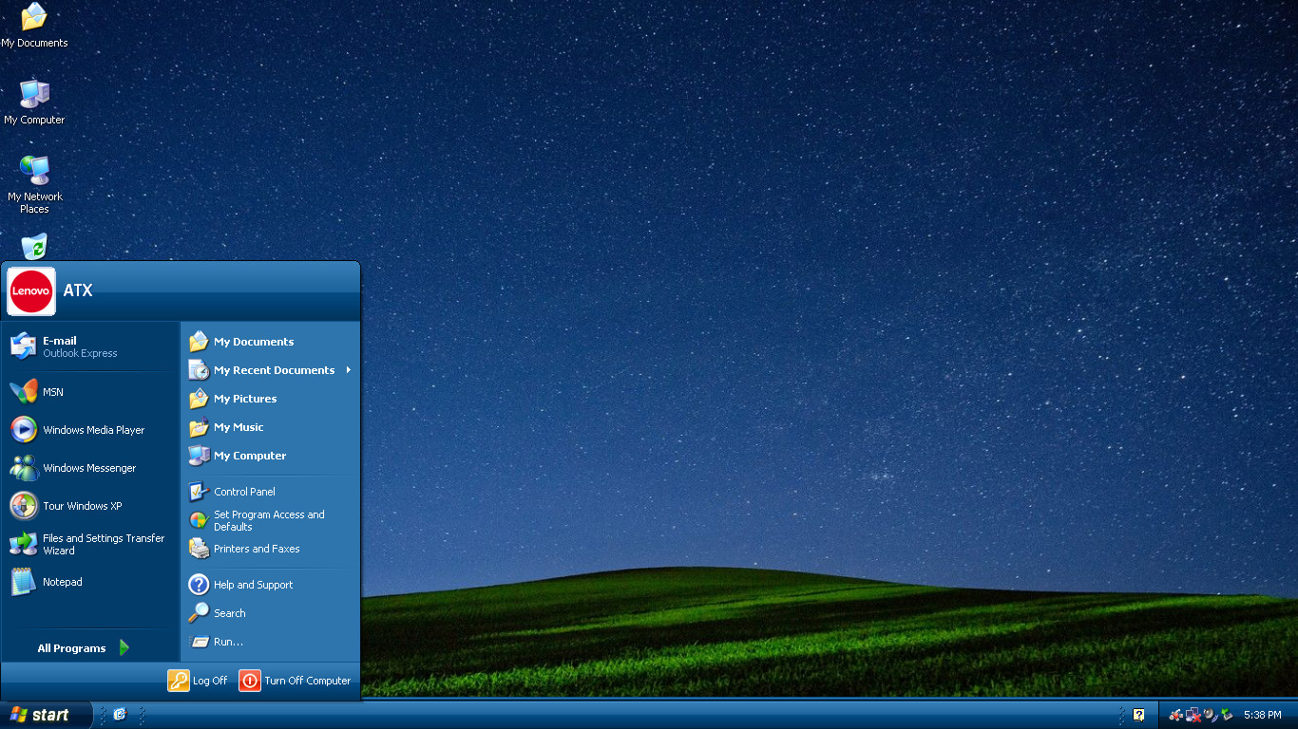
Task: Click the ATX user name
Action: [78, 290]
